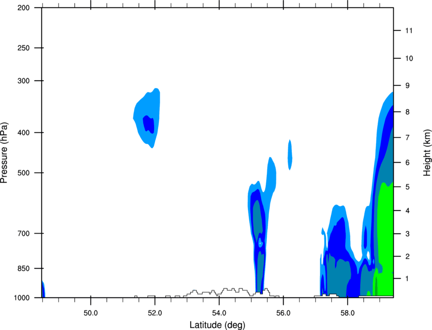Image resolution: width=432 pixels, height=330 pixels.
Task: Click the 9 km height label
Action: coord(408,86)
